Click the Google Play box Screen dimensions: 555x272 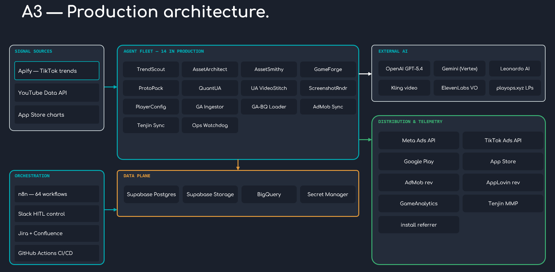(x=419, y=161)
